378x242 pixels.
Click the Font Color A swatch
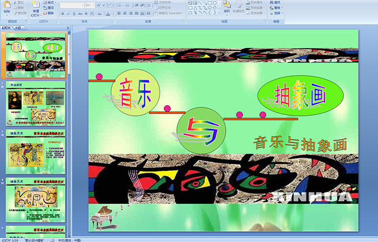pyautogui.click(x=108, y=13)
